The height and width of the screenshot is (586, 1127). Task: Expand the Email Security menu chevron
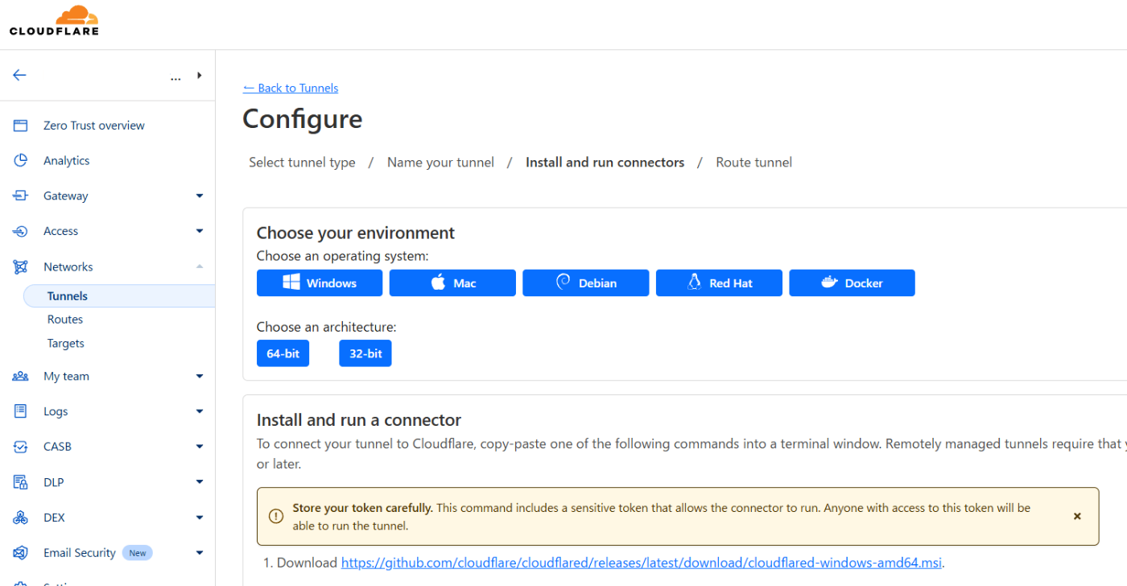pos(200,553)
